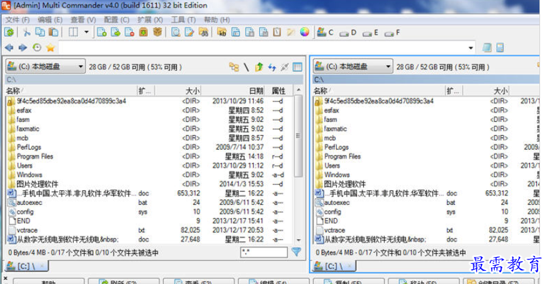Open the 文件 (F) menu
The height and width of the screenshot is (284, 547).
pos(18,20)
